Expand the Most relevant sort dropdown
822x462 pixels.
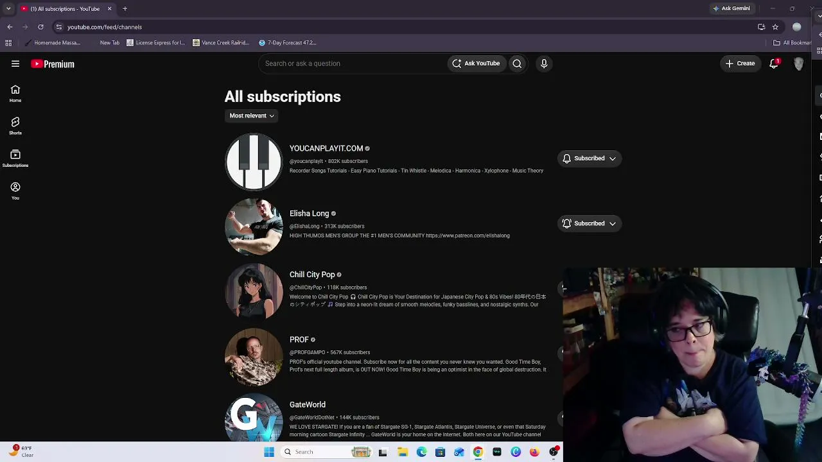pos(252,116)
